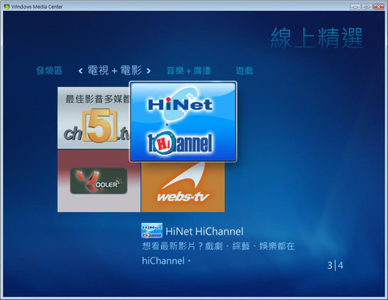Close the Windows Media Center window
Viewport: 388px width, 300px height.
(x=378, y=7)
